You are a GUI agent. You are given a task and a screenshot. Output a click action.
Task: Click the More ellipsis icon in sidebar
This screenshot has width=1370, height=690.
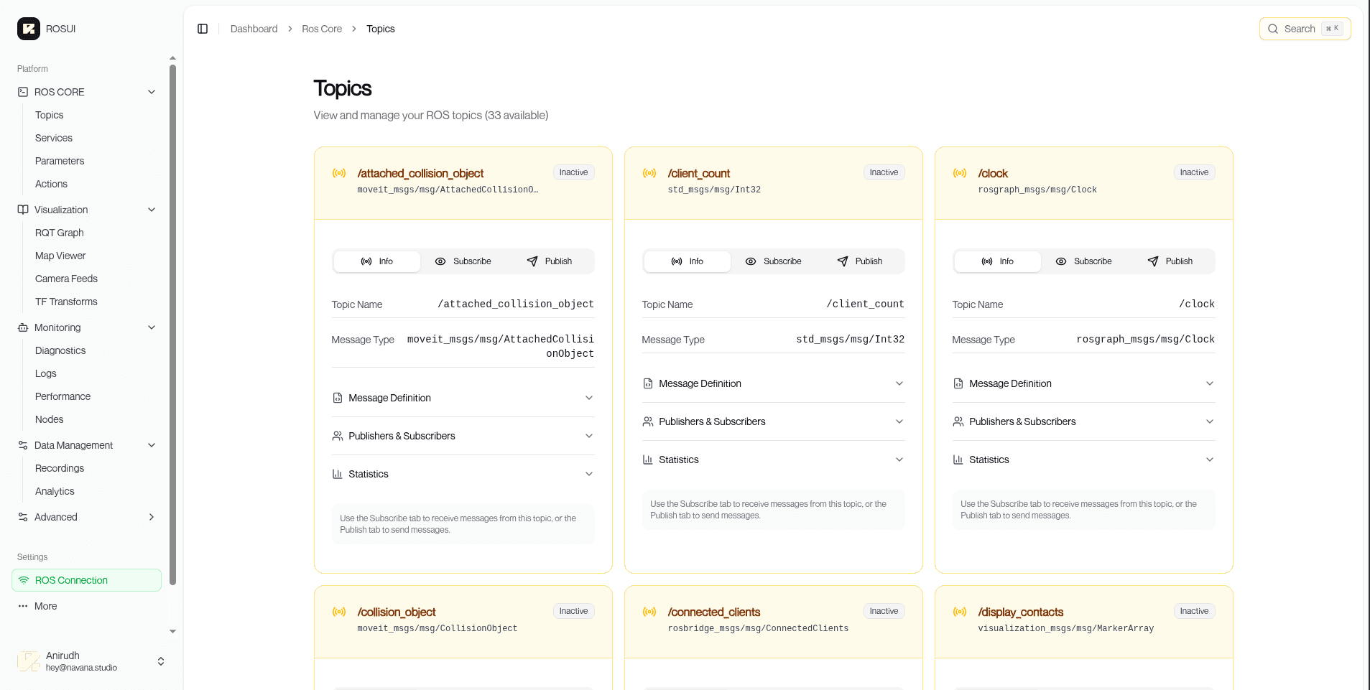point(23,606)
